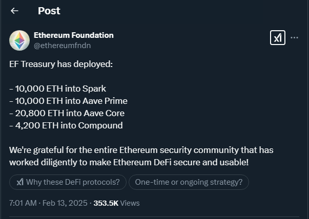Click the Post page heading
Image resolution: width=309 pixels, height=219 pixels.
49,11
